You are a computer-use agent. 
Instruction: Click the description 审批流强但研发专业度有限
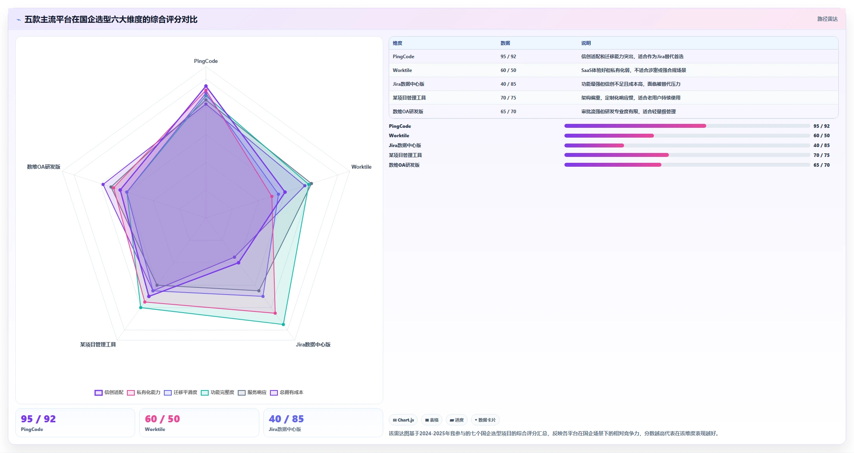(x=628, y=112)
